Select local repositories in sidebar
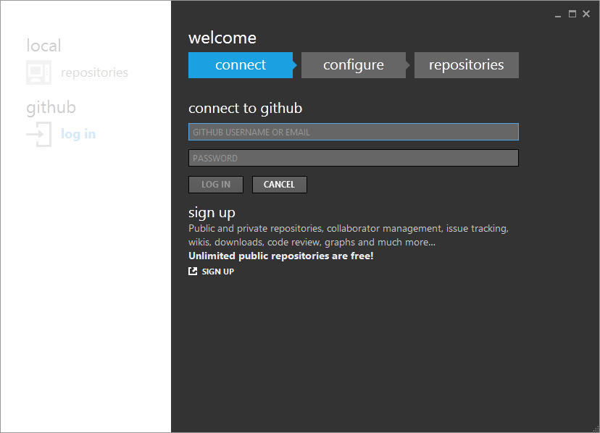Image resolution: width=600 pixels, height=433 pixels. [94, 72]
